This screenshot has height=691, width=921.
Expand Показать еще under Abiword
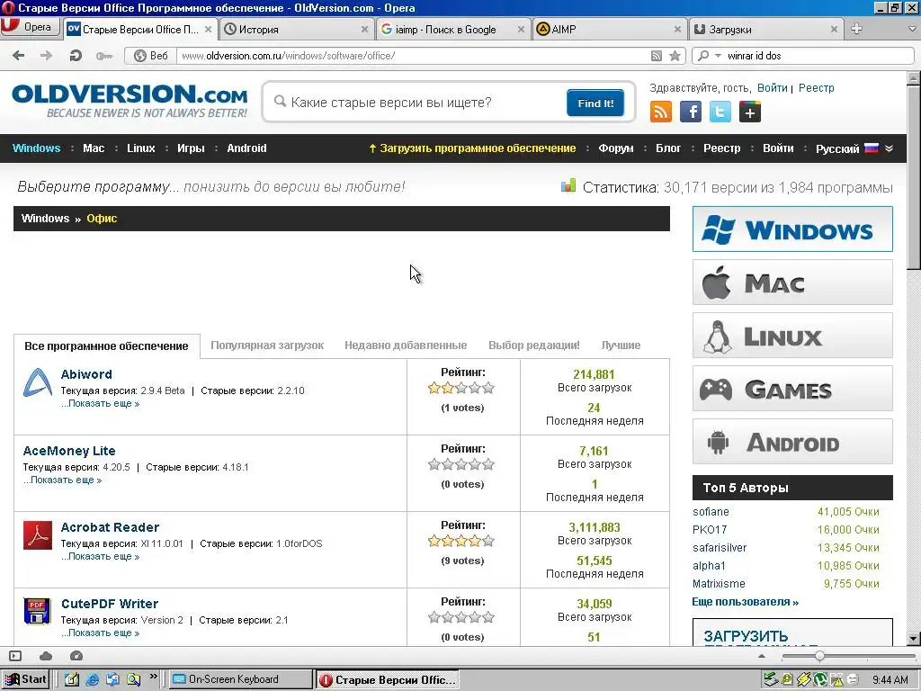click(101, 404)
